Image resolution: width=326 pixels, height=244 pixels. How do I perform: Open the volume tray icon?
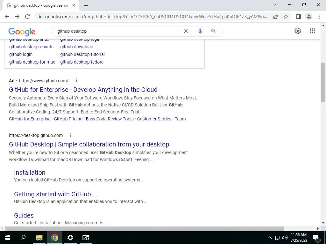285,238
